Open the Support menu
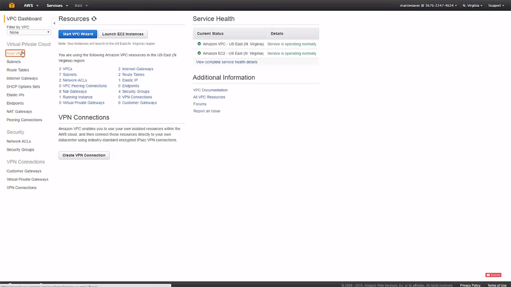511x287 pixels. point(496,6)
